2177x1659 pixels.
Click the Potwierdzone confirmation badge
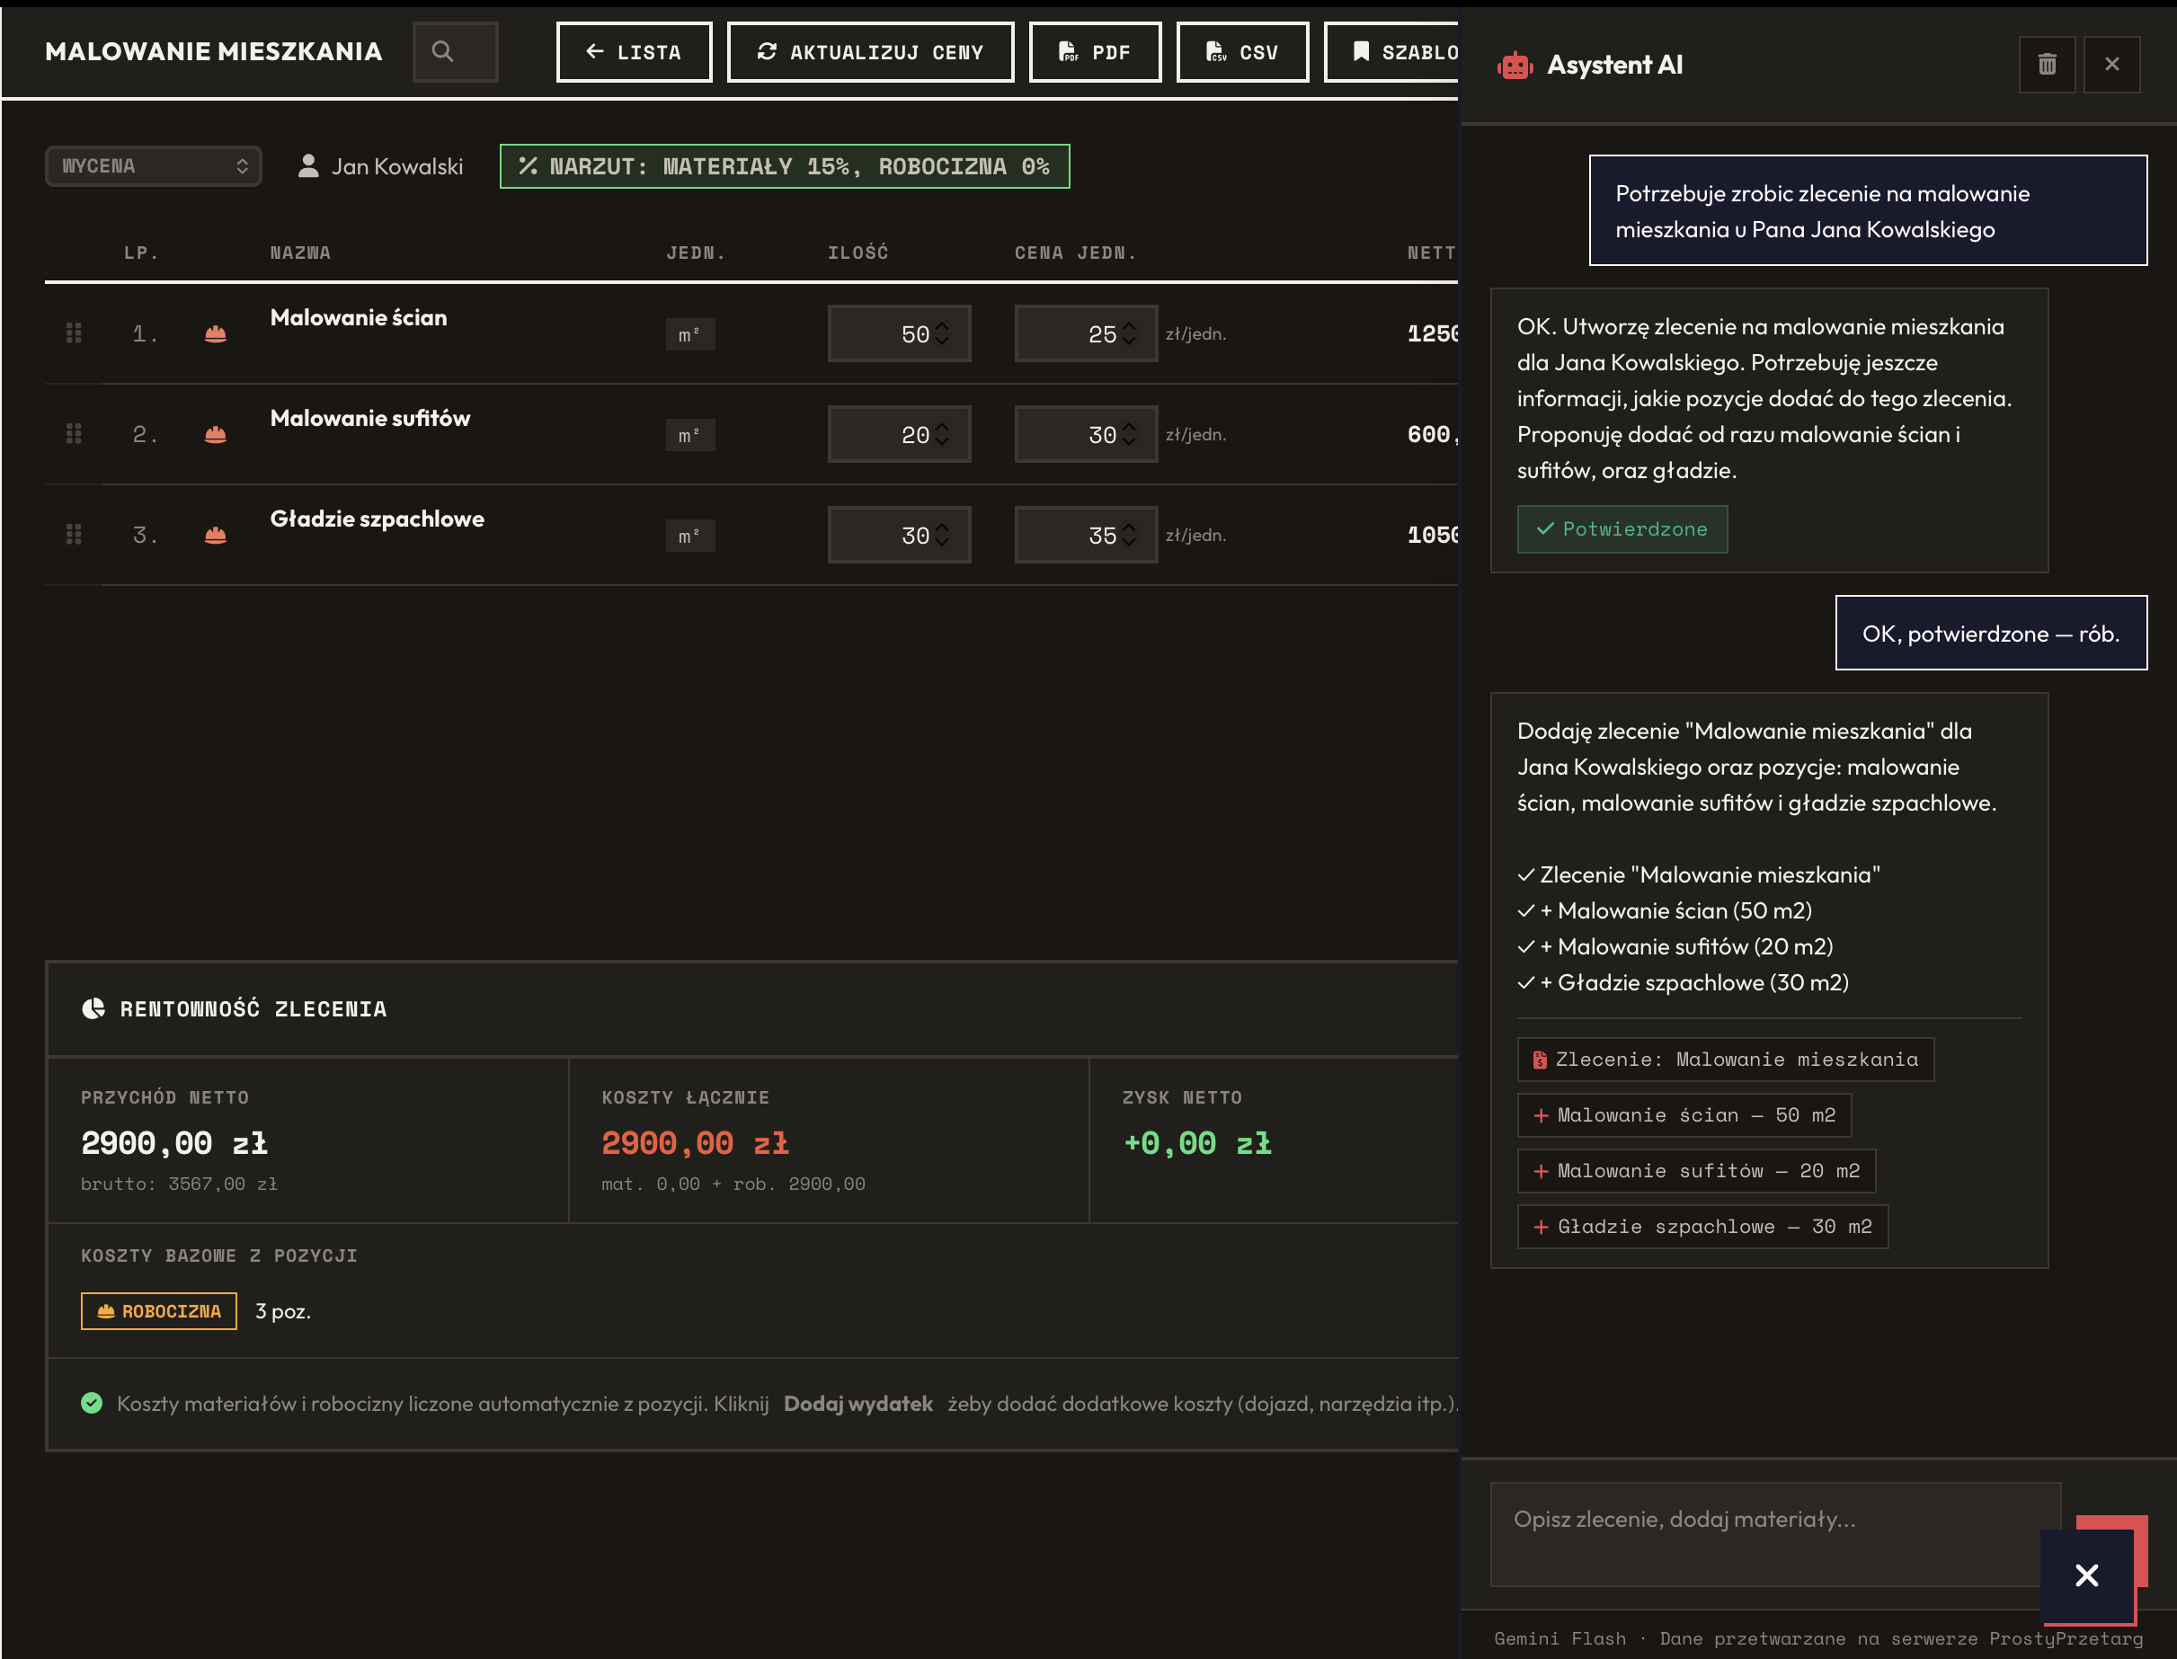pyautogui.click(x=1622, y=529)
